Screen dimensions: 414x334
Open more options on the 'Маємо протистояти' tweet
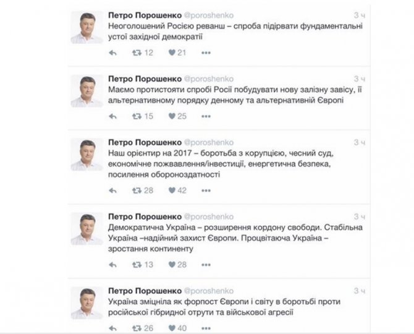point(206,116)
